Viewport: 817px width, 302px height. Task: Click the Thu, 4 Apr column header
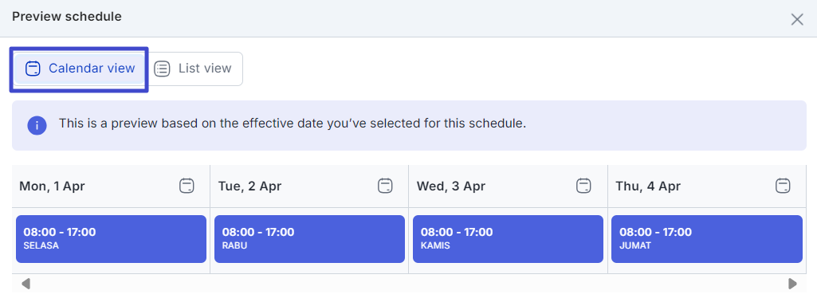[x=707, y=186]
